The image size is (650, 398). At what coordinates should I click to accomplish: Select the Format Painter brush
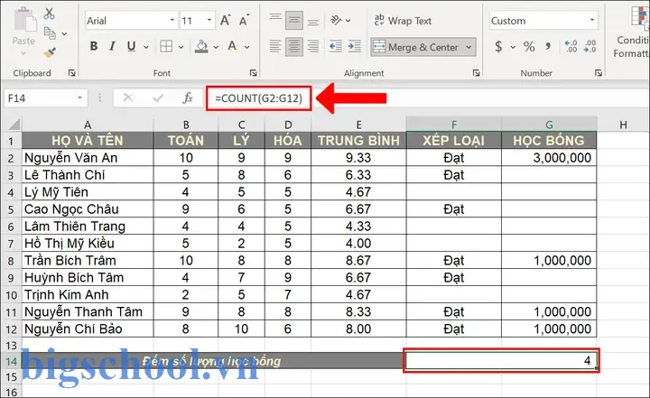pyautogui.click(x=50, y=52)
